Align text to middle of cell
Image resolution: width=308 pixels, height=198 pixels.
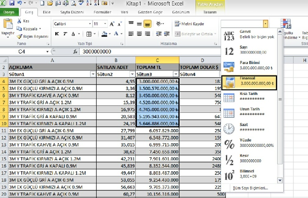pyautogui.click(x=139, y=24)
